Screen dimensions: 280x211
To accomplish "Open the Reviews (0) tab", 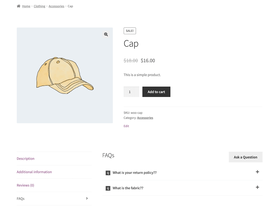I will [25, 185].
